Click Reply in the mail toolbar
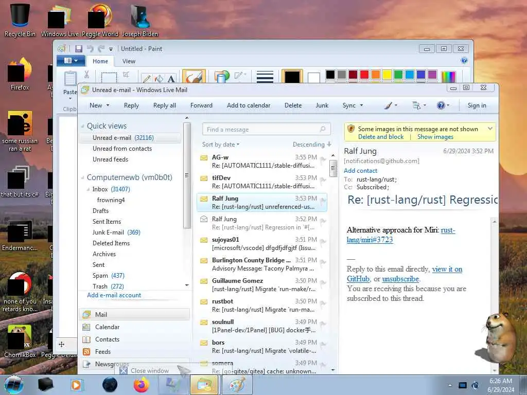Screen dimensions: 527x395 (131, 105)
